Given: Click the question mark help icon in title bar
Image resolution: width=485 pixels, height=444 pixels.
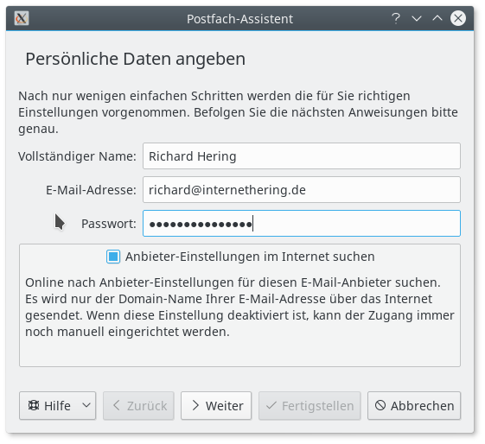Looking at the screenshot, I should pyautogui.click(x=396, y=18).
